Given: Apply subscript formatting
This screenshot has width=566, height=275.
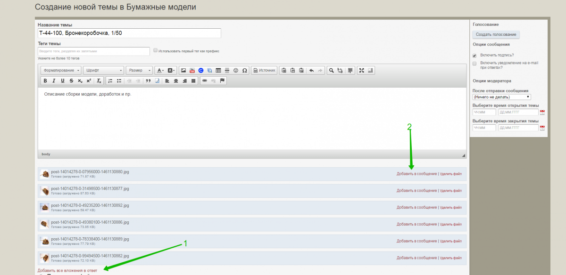Looking at the screenshot, I should point(80,81).
